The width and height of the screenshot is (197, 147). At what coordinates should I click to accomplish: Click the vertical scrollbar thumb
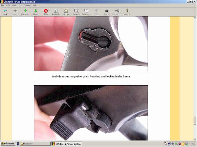195,120
